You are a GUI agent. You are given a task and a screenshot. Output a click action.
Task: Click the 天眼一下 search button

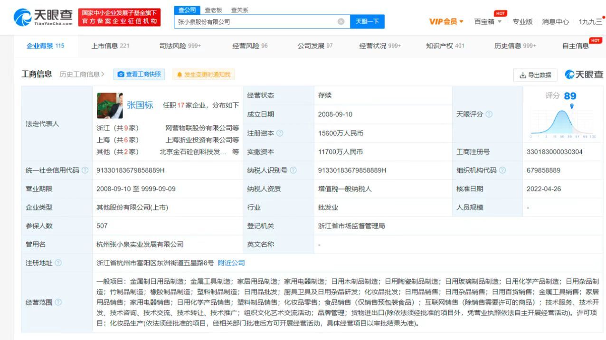pyautogui.click(x=367, y=21)
